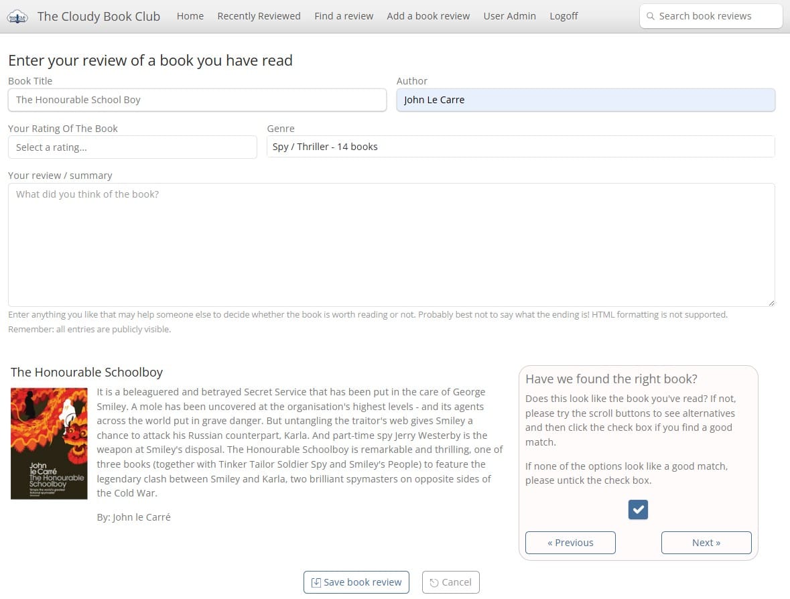Focus the Search book reviews field

pos(711,16)
